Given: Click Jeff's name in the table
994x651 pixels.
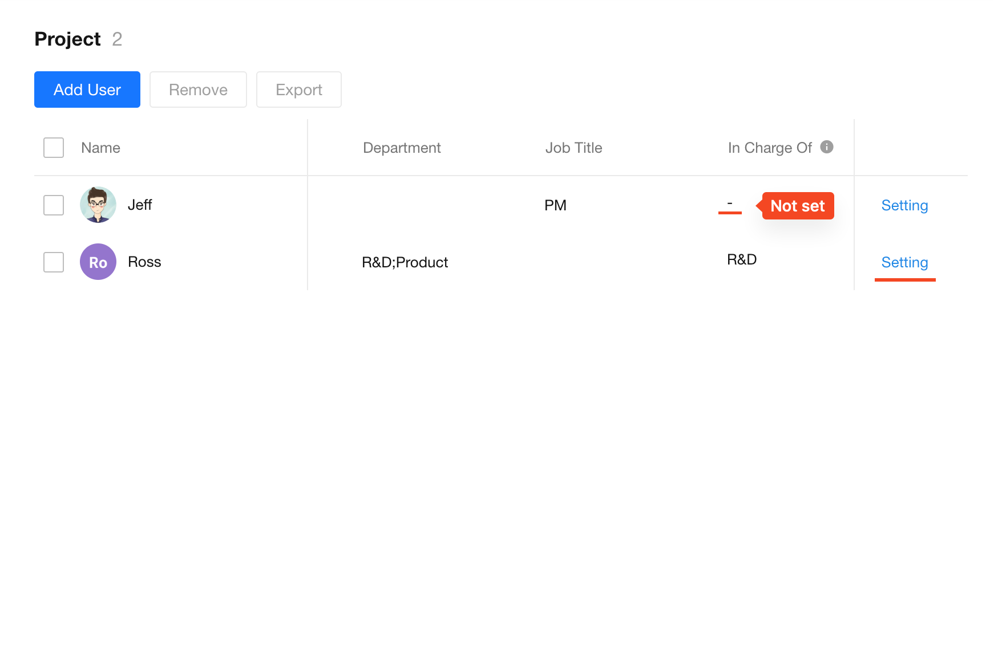Looking at the screenshot, I should (x=140, y=205).
